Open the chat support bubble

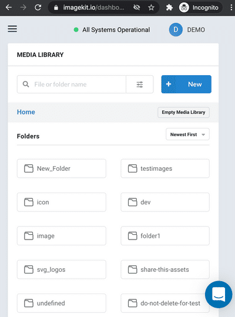click(x=219, y=294)
